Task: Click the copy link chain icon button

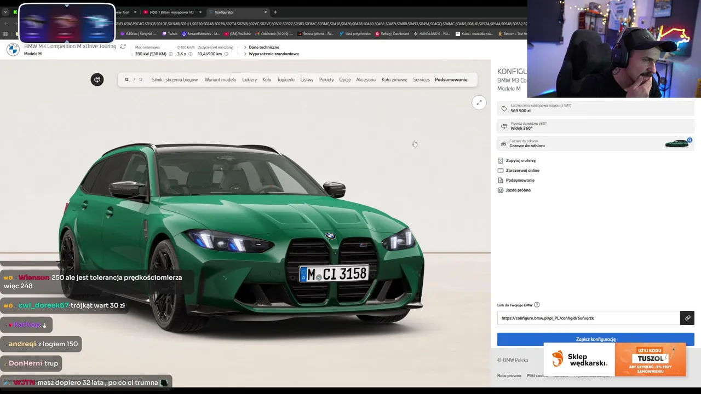Action: (687, 318)
